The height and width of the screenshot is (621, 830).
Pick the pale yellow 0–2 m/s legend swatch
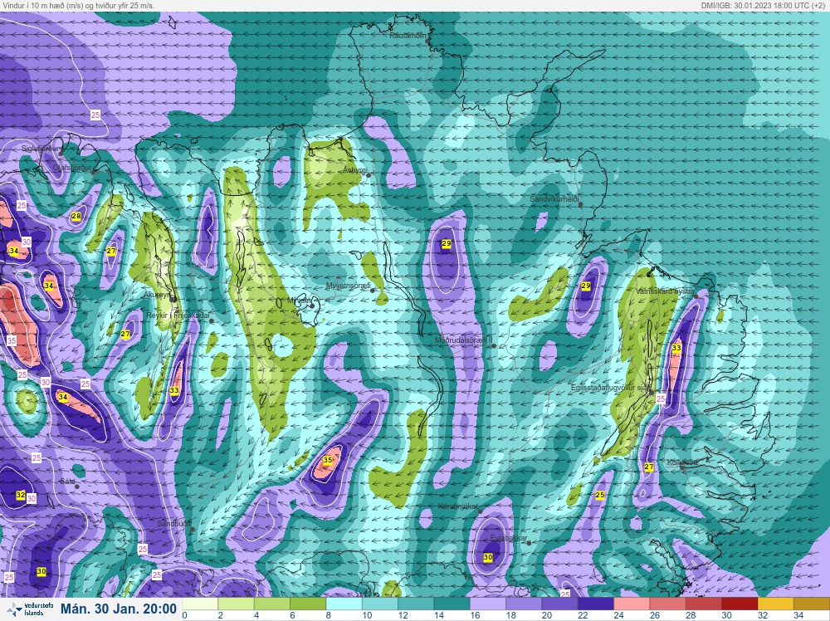pos(200,604)
